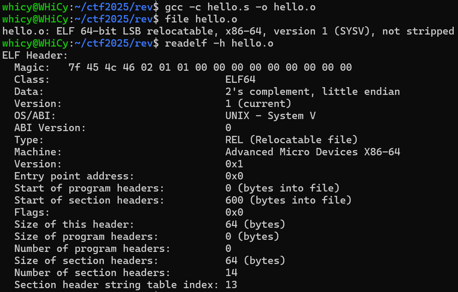Click the readelf -h hello.o command
Screen dimensions: 458x292
[x=219, y=44]
